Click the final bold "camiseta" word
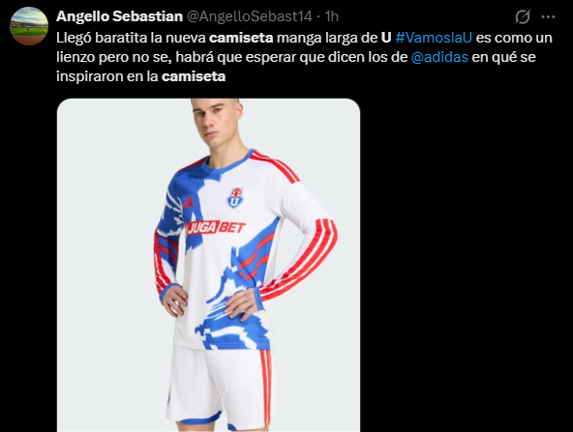 pyautogui.click(x=194, y=76)
